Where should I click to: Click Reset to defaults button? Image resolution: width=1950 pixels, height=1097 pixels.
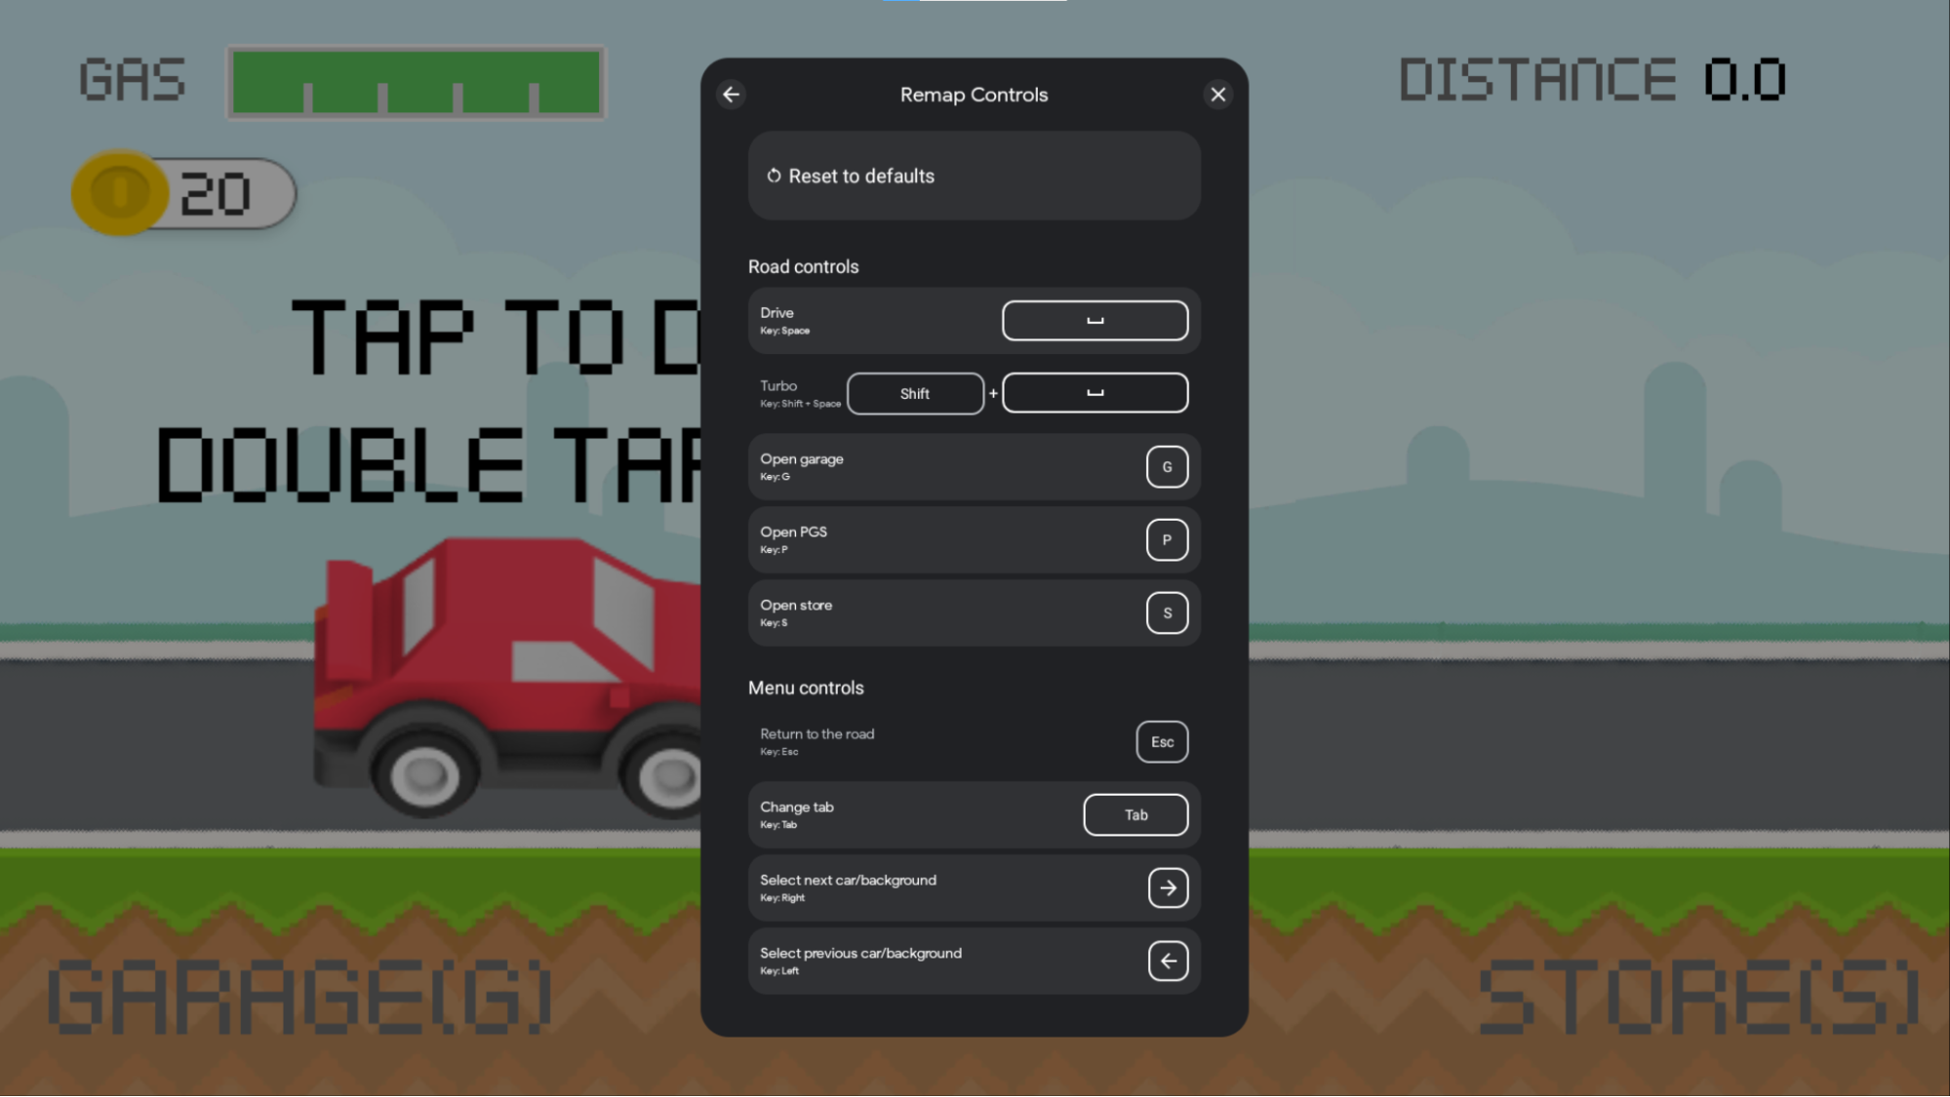point(975,176)
